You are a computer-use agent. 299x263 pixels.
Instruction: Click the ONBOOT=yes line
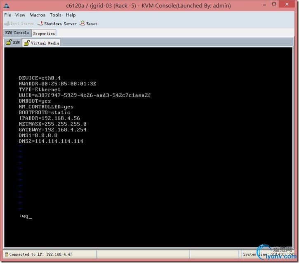(x=35, y=101)
